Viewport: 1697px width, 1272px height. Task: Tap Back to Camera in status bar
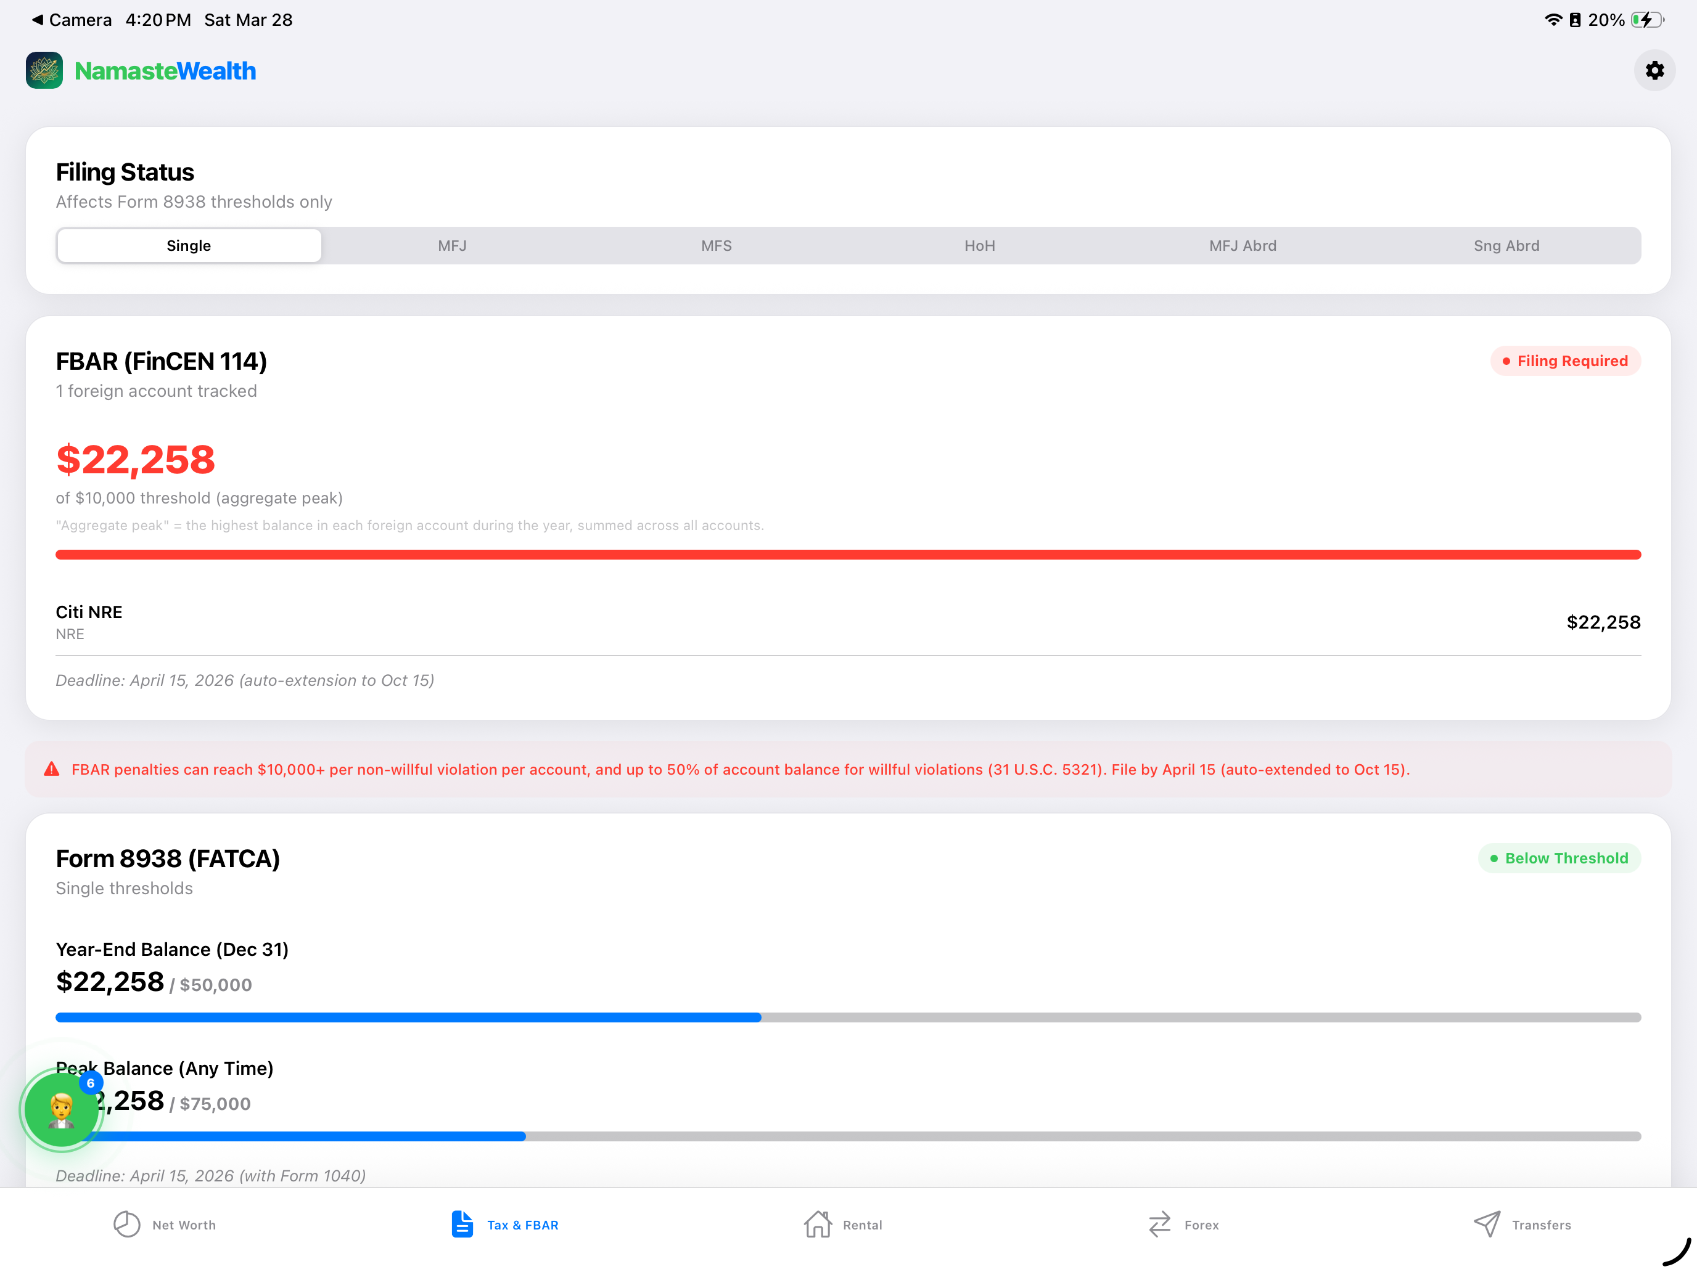click(x=72, y=20)
